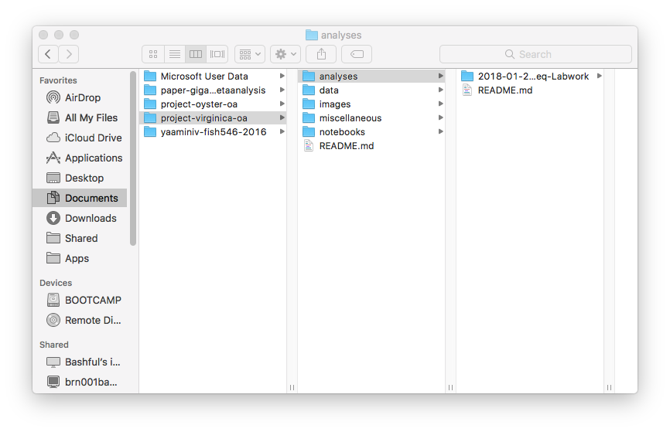Expand arrow next to yaaminiv-fish546-2016
The width and height of the screenshot is (670, 432).
tap(282, 131)
